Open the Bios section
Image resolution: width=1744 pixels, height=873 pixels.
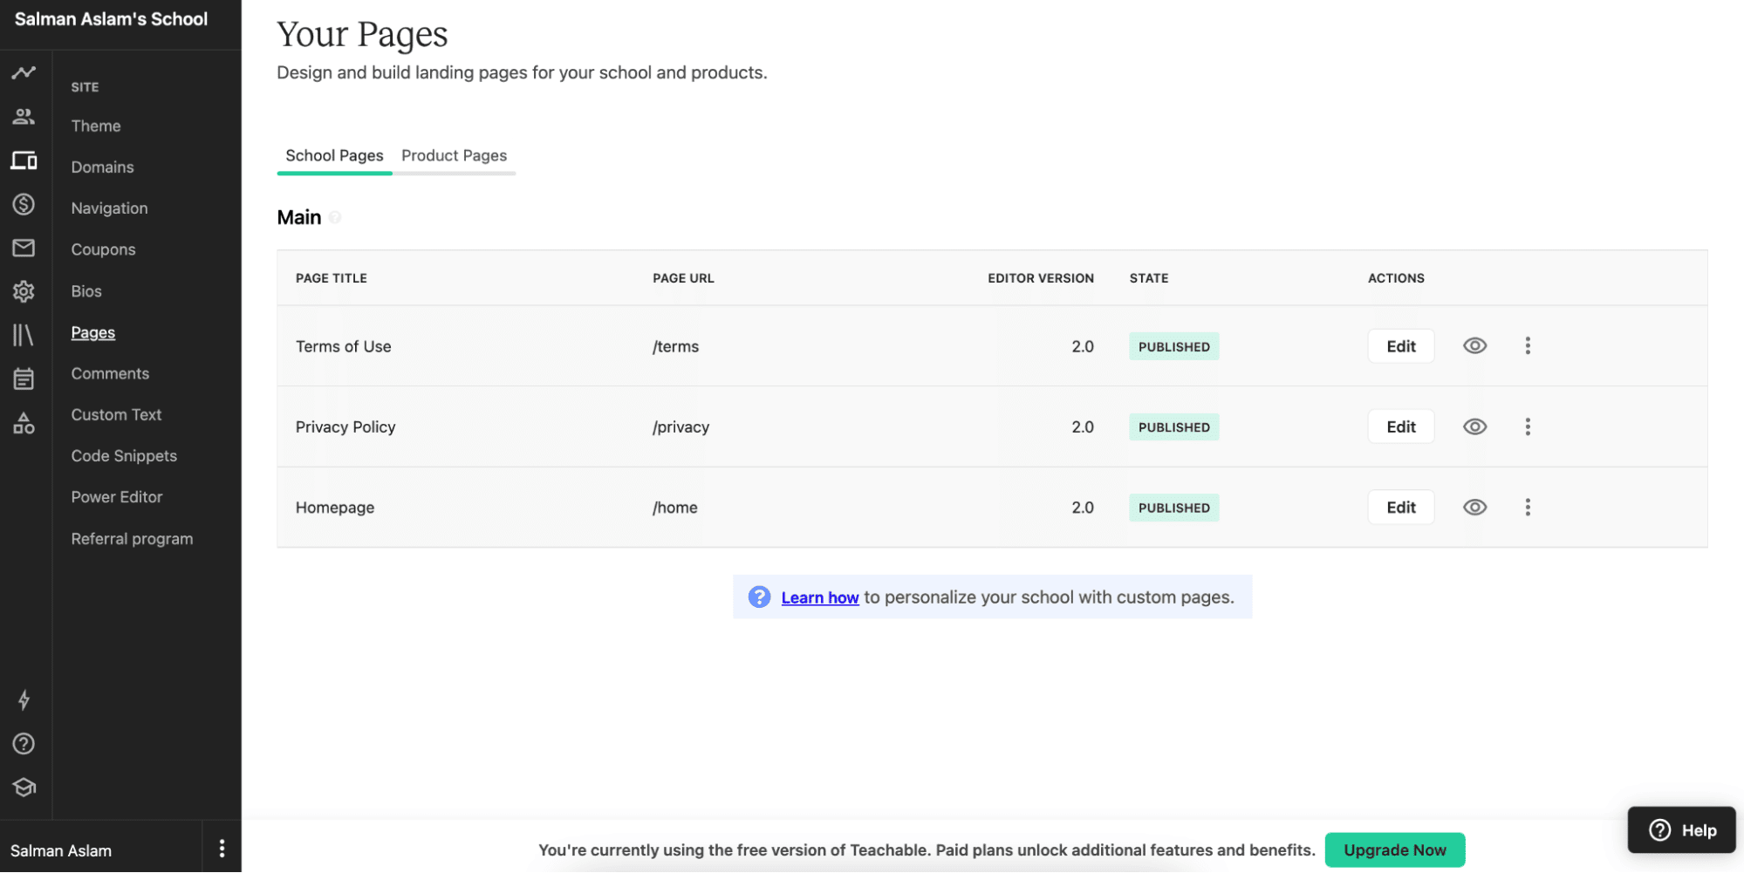tap(86, 291)
